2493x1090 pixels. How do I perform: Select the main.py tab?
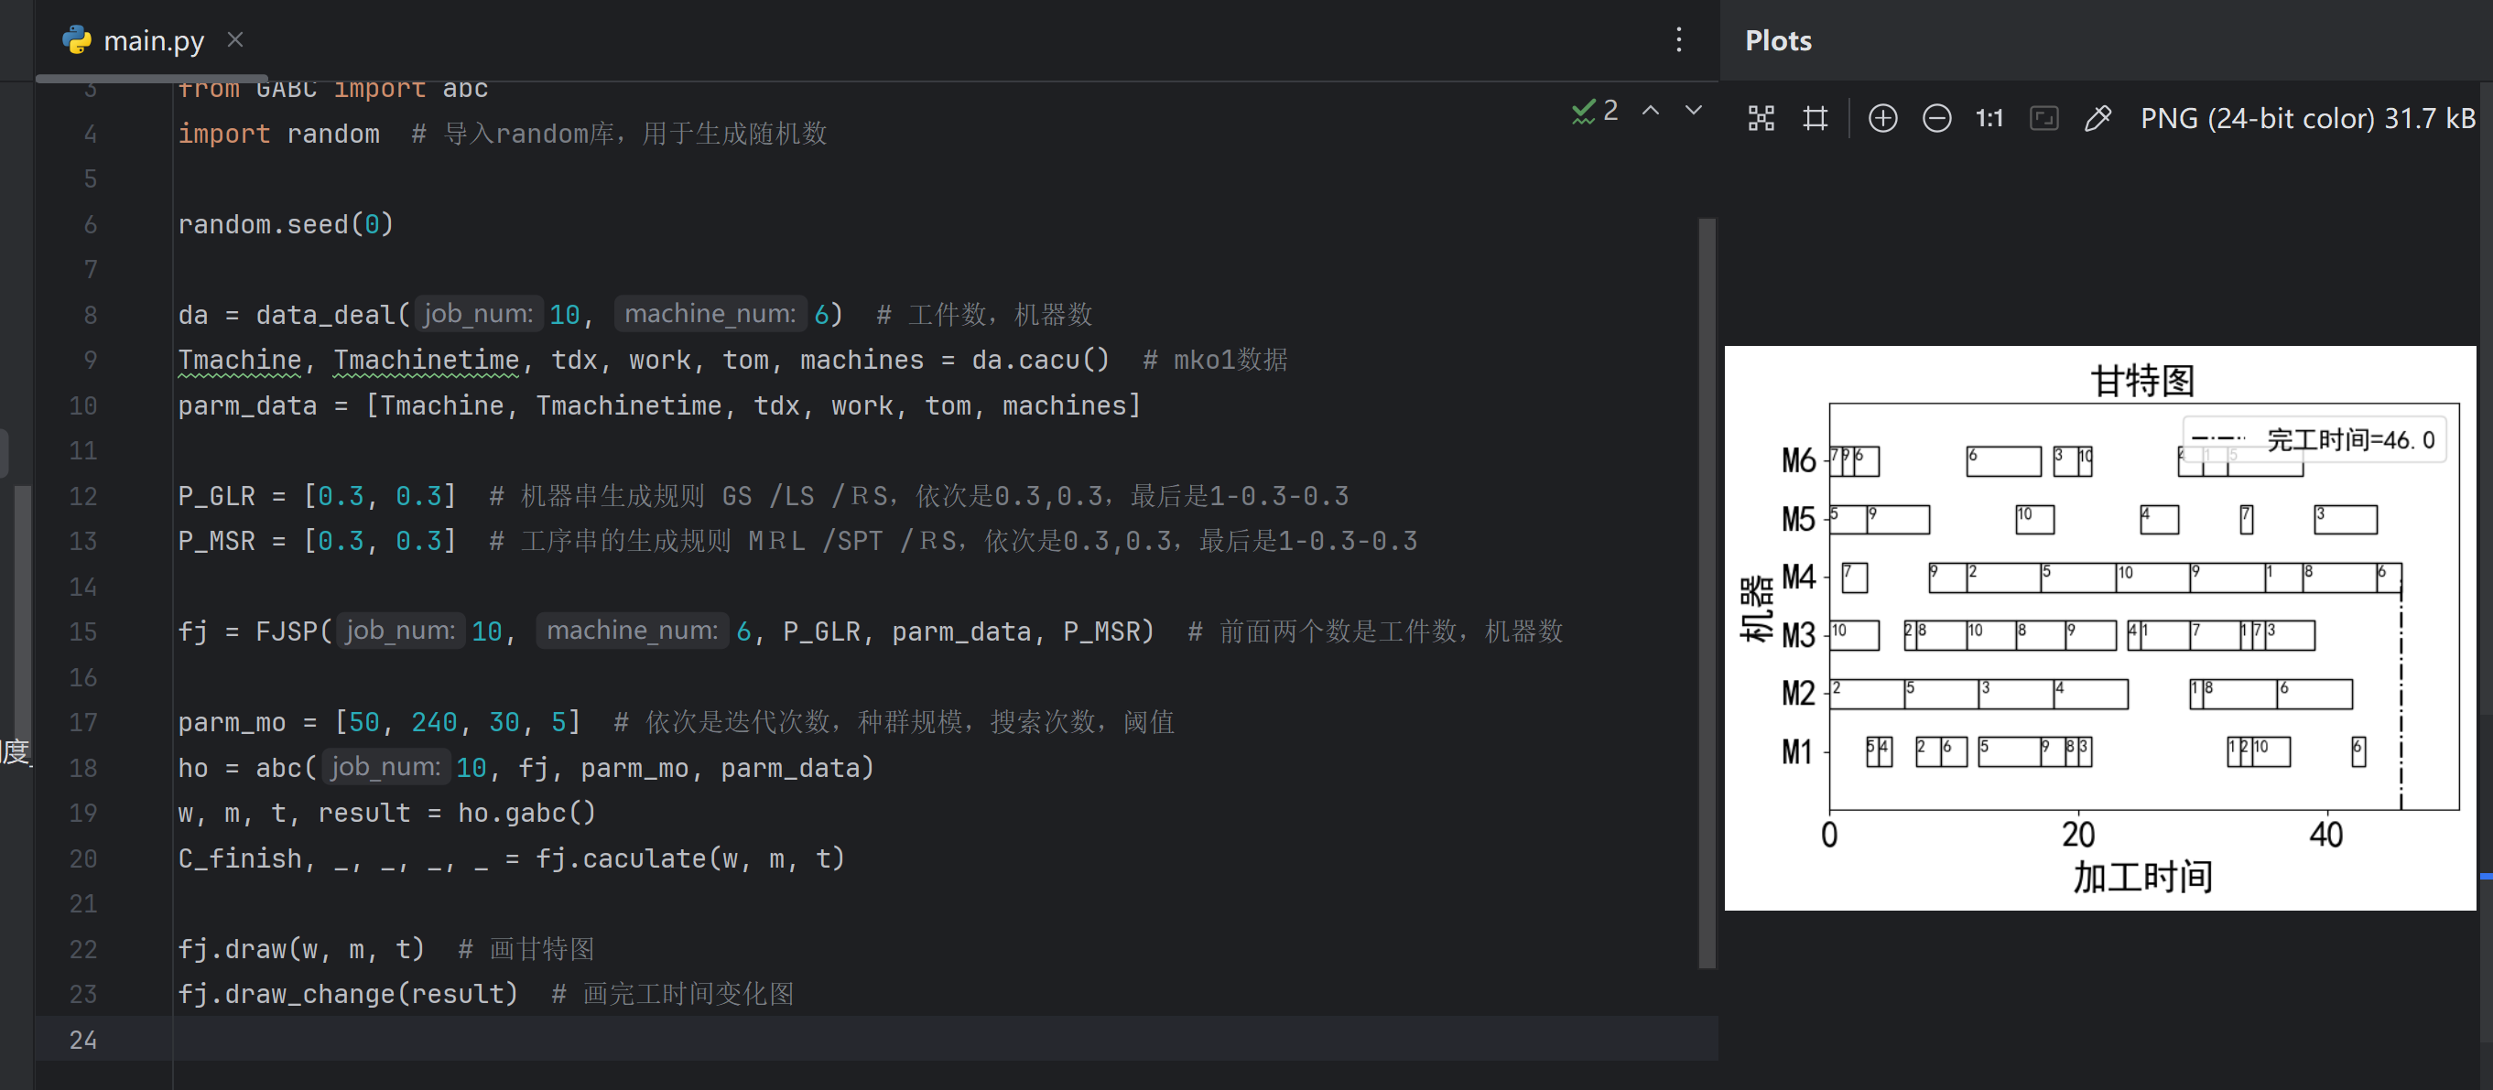pos(153,39)
